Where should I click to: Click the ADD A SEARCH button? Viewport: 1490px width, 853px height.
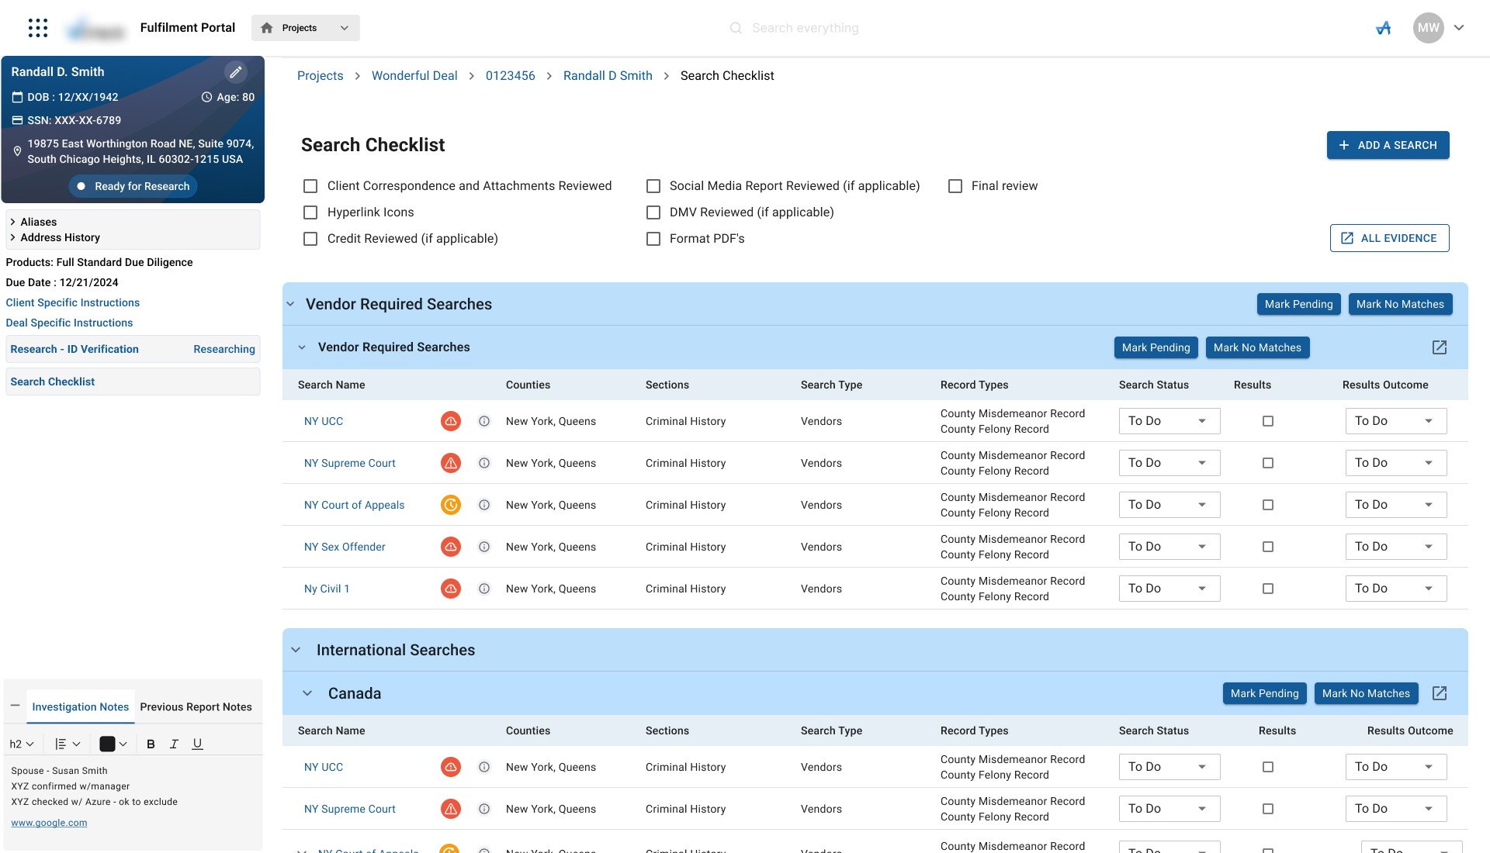click(1388, 145)
